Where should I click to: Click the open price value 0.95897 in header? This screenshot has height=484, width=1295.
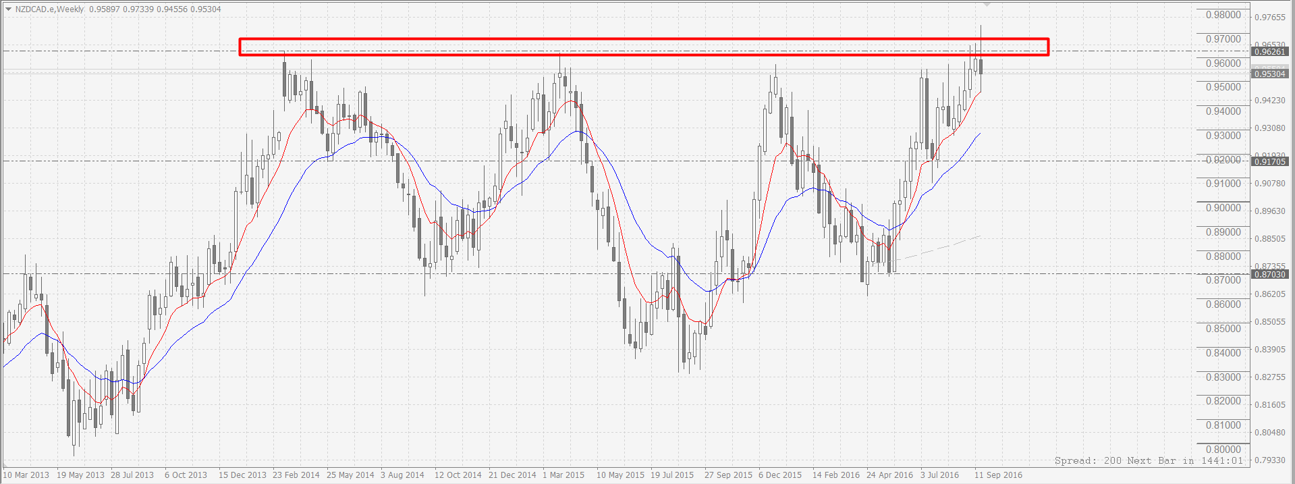[104, 9]
